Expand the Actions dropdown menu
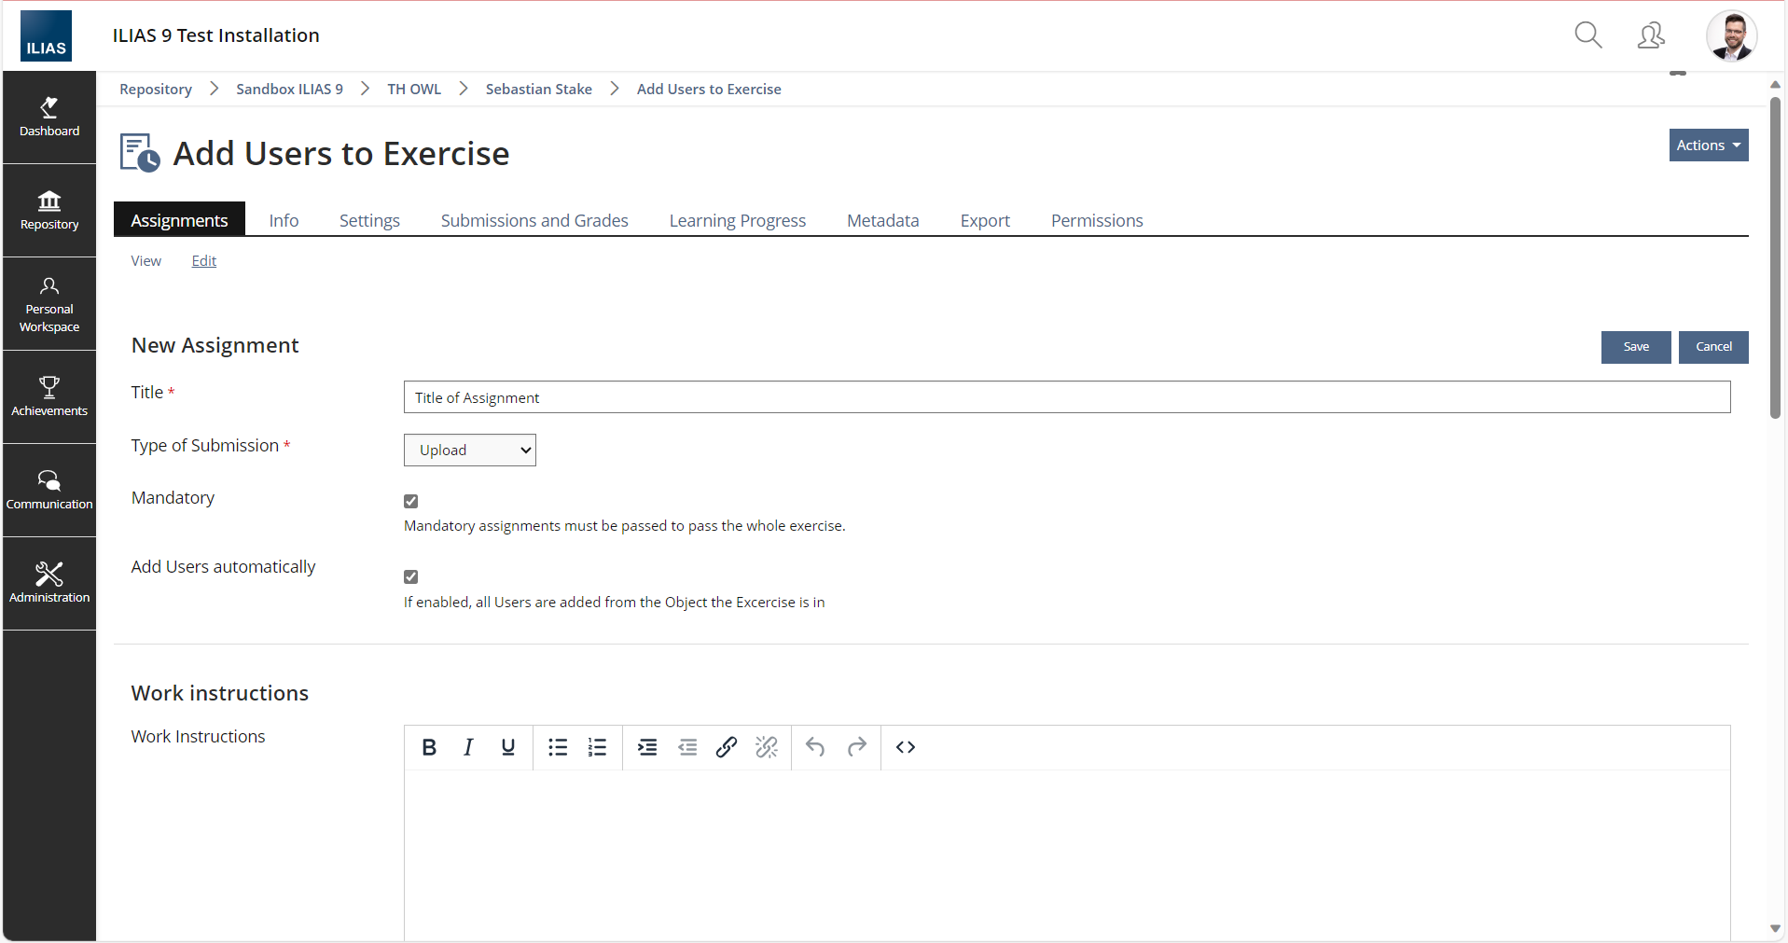Screen dimensions: 1788x943 [1708, 146]
